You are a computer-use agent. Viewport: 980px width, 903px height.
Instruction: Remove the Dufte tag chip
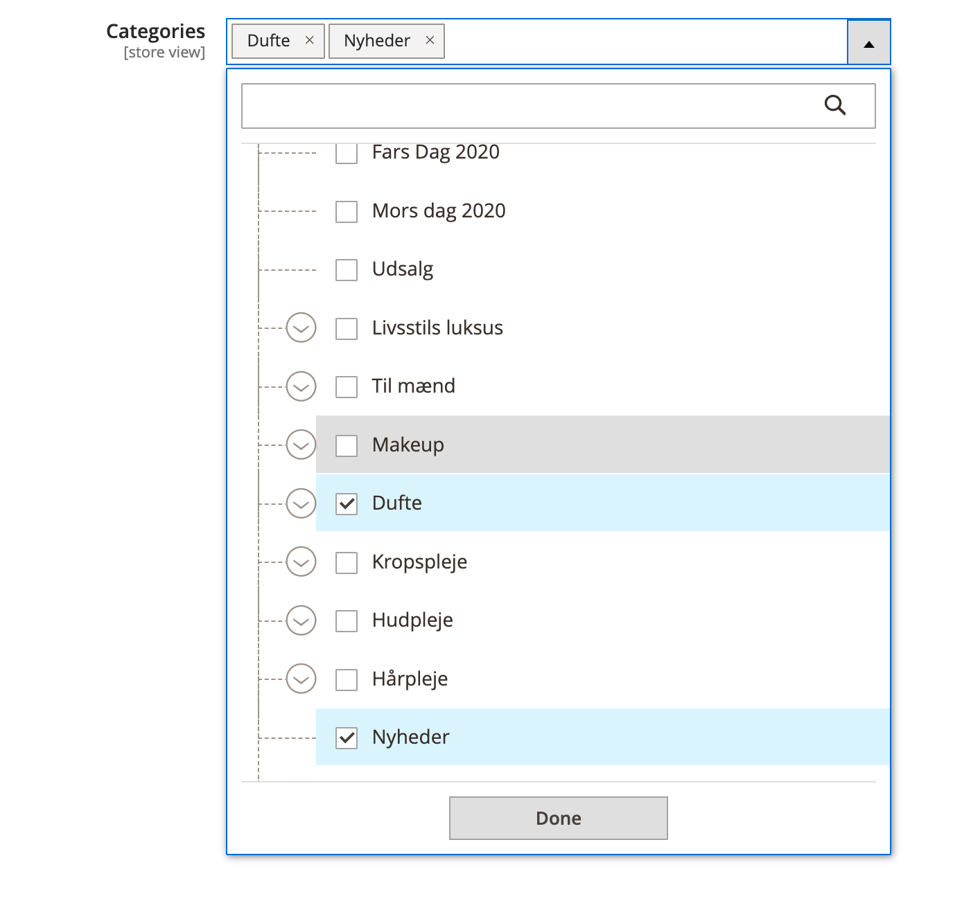310,40
